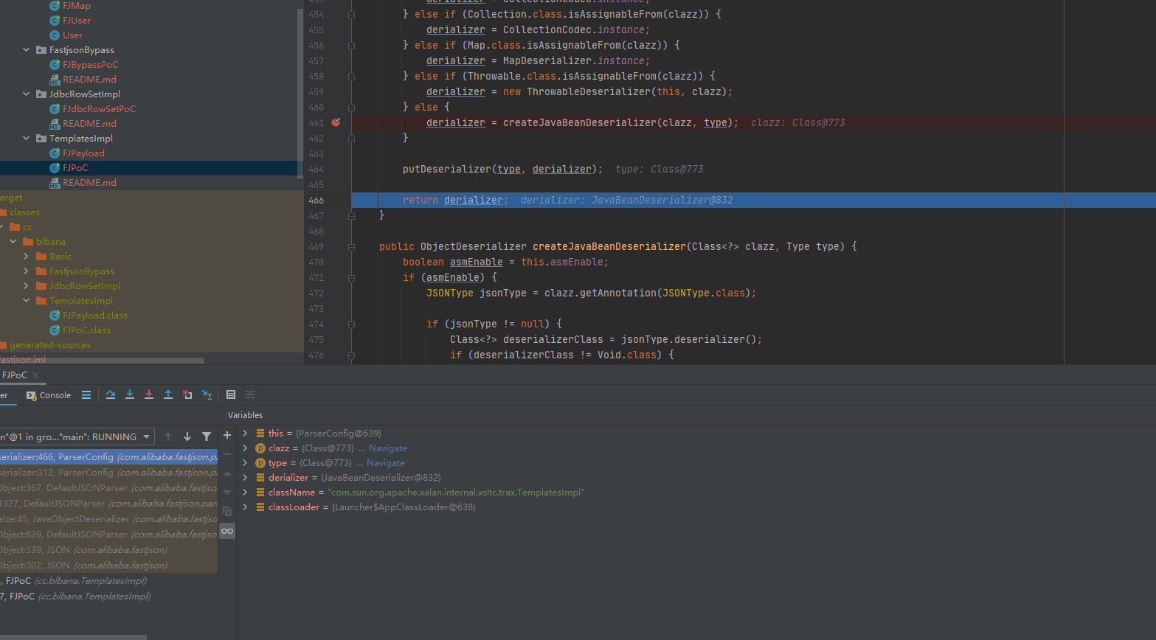Click the red Force Step Into icon

coord(149,395)
